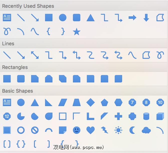Click the down block arrow shape

[x=146, y=17]
